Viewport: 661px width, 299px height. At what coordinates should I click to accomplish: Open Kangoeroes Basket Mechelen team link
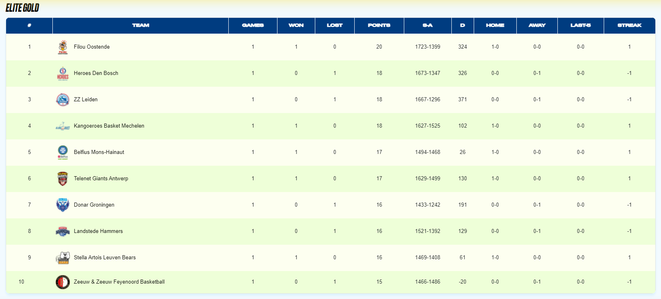click(x=109, y=126)
